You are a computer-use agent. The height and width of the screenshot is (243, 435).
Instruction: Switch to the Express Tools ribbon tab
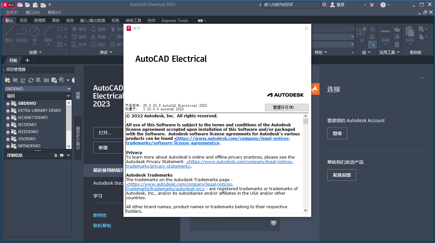tap(175, 20)
